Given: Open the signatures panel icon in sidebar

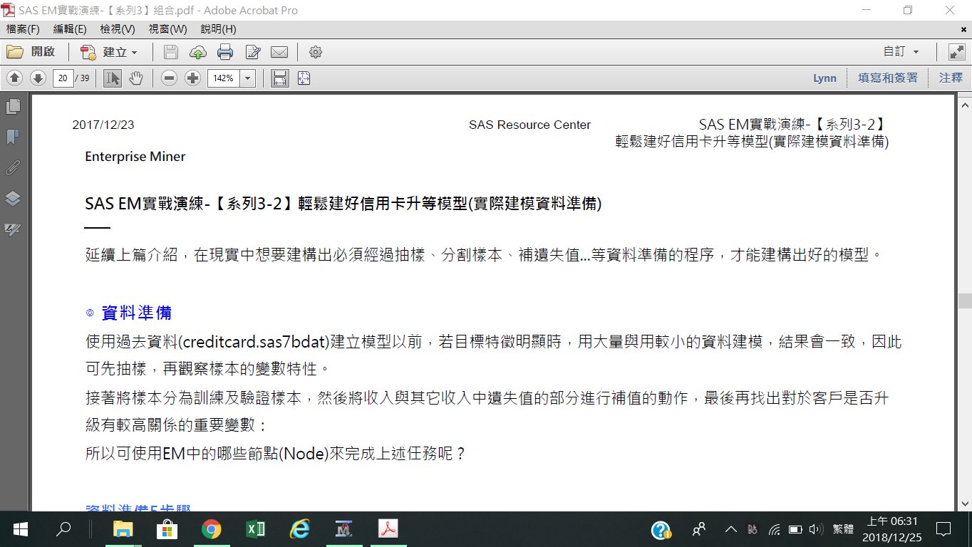Looking at the screenshot, I should (13, 229).
